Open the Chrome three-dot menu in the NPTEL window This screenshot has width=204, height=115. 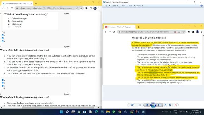99,8
